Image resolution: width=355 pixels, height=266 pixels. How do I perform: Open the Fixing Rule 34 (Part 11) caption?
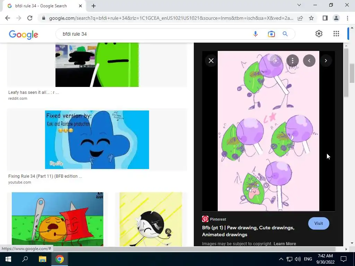(45, 176)
